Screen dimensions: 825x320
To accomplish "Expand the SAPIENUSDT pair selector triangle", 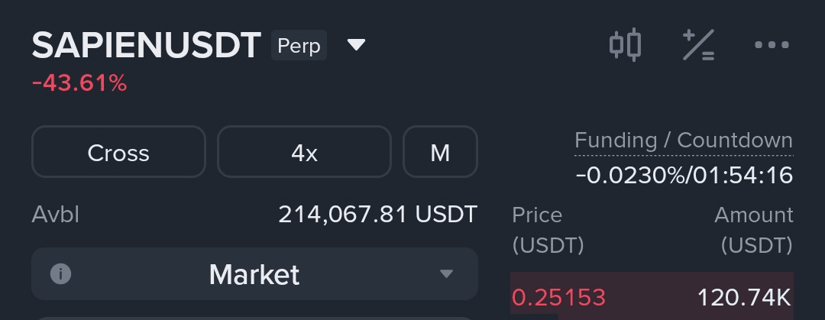I will [356, 45].
